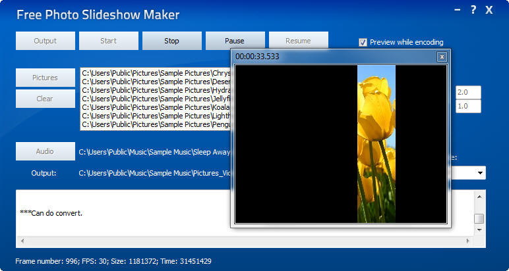Open the Pictures file picker

pos(45,78)
